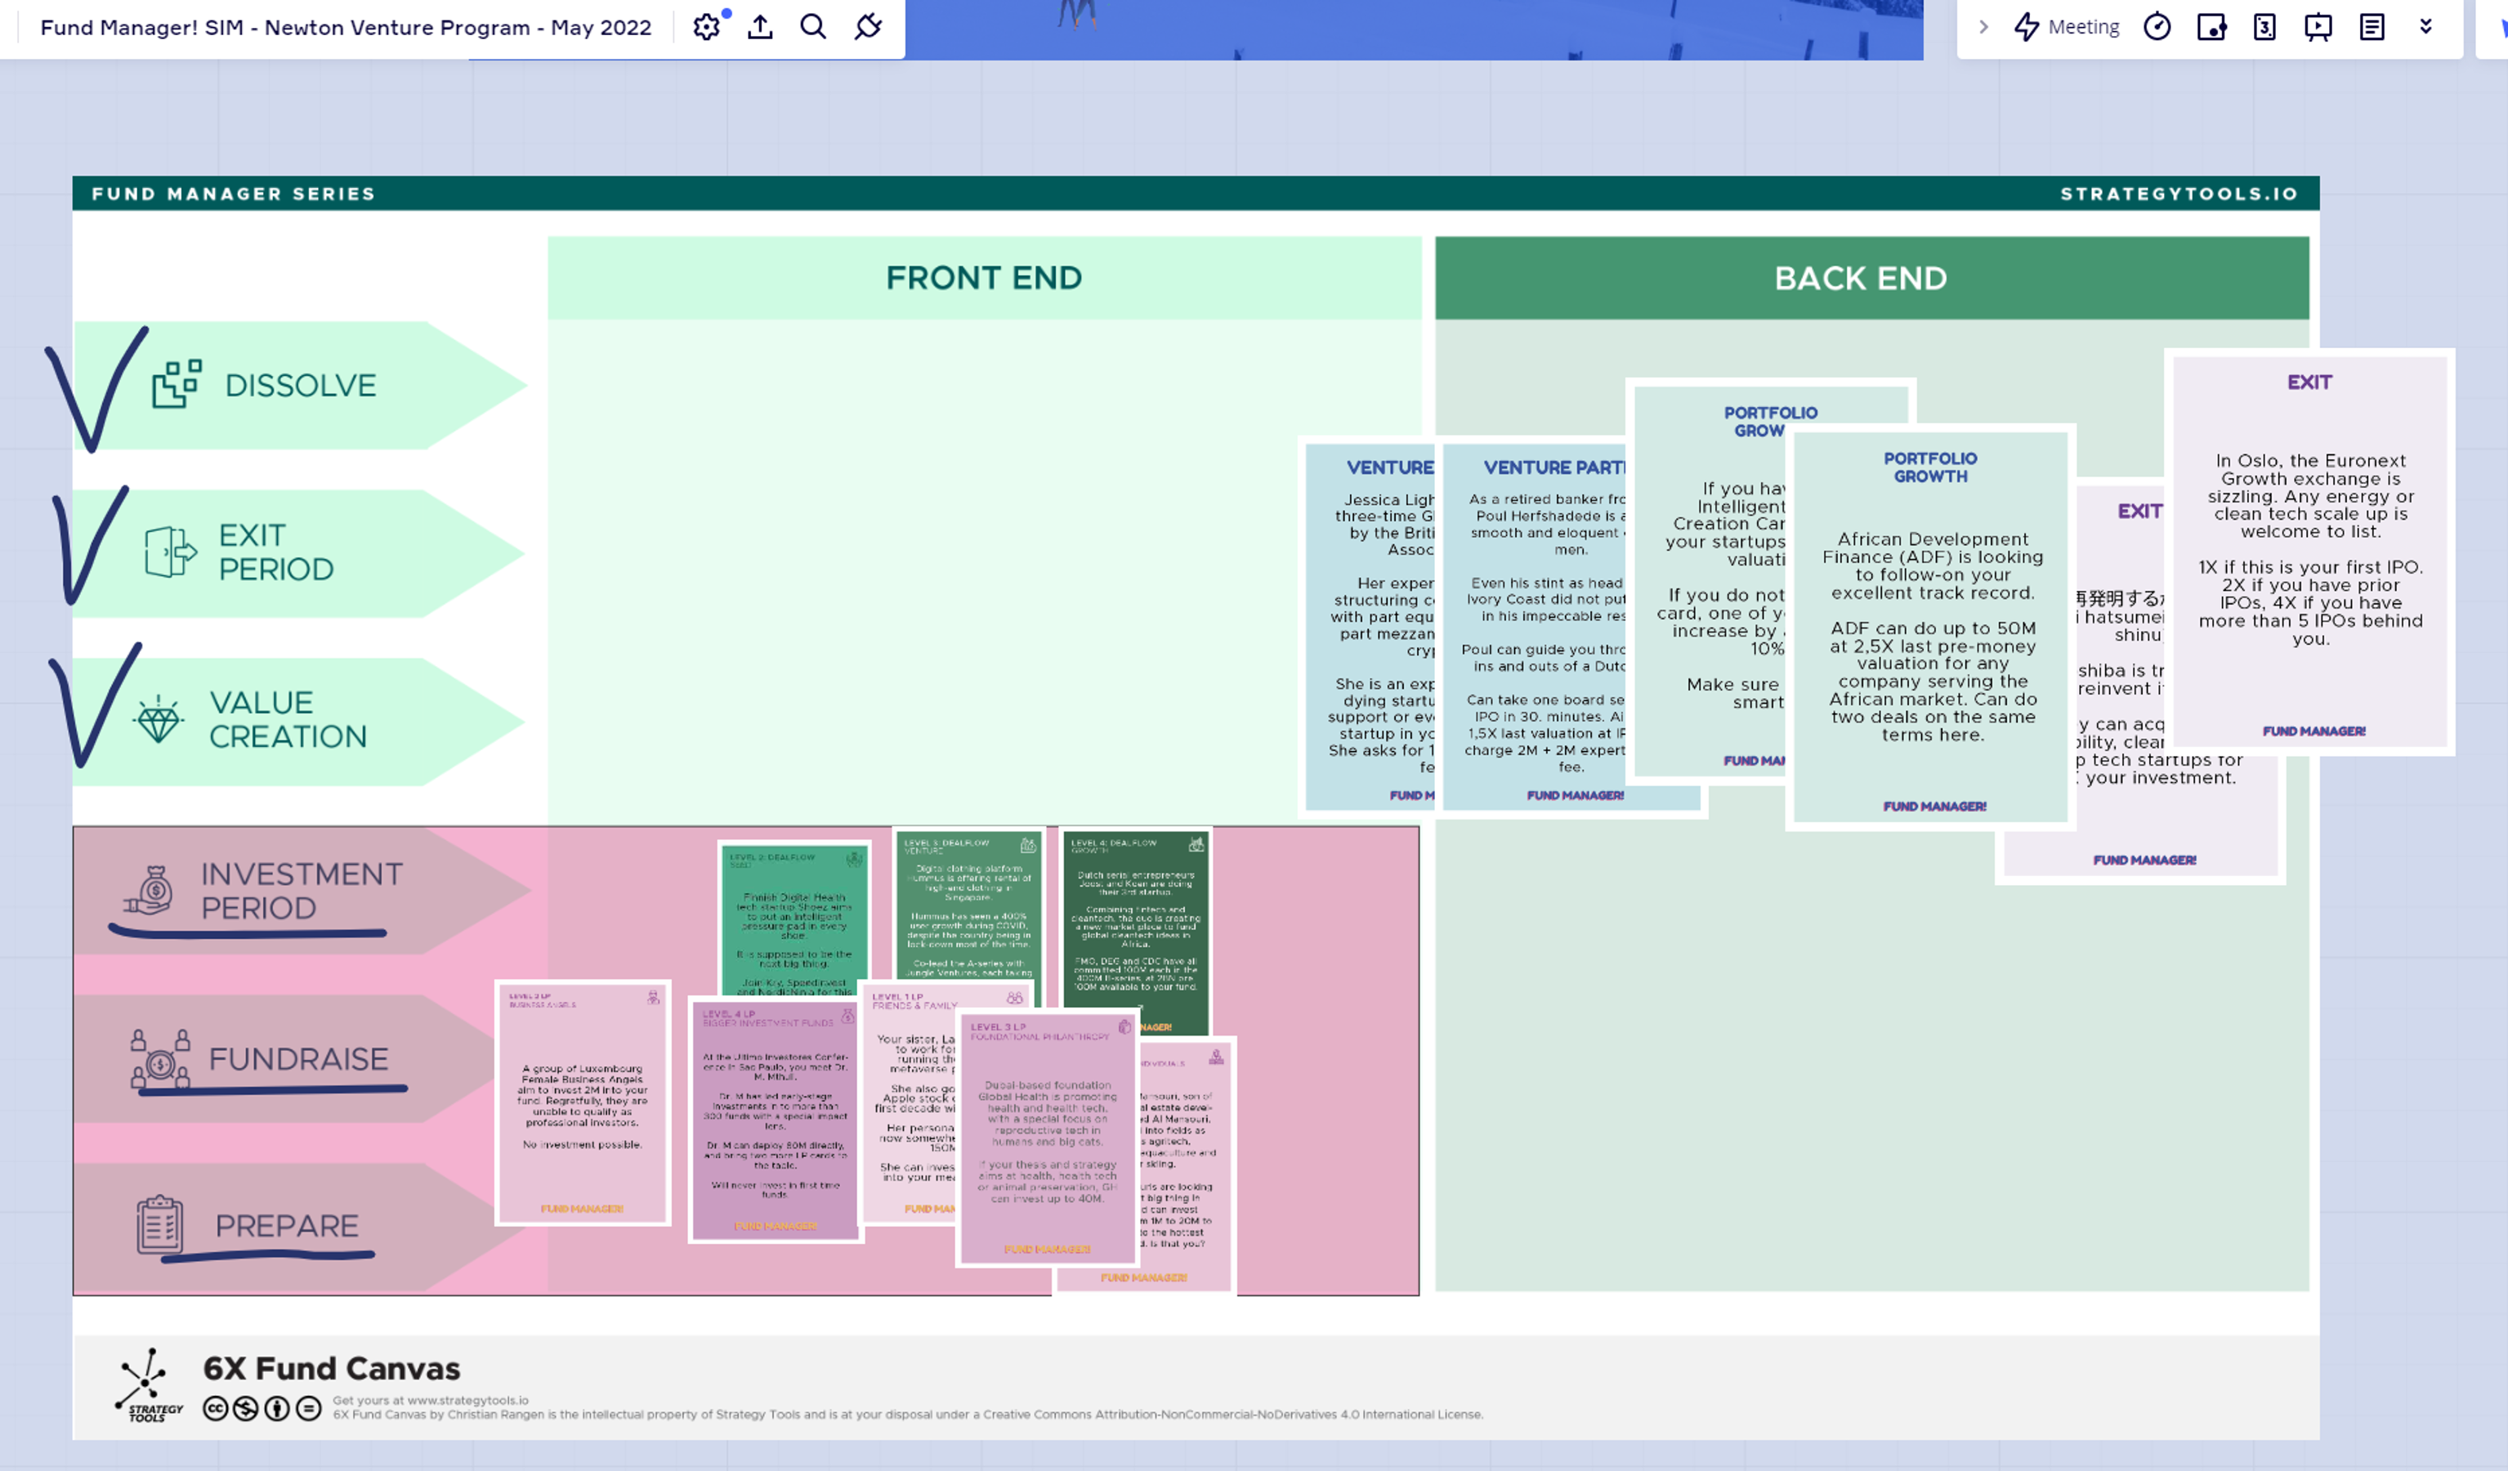Collapse toolbar with right chevron
Screen dimensions: 2508x1471
click(1983, 27)
